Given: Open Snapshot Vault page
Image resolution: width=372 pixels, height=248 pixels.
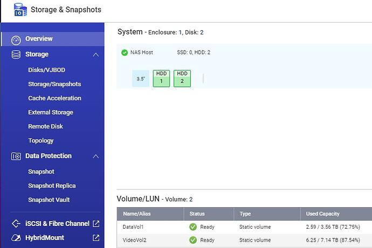Looking at the screenshot, I should [49, 200].
